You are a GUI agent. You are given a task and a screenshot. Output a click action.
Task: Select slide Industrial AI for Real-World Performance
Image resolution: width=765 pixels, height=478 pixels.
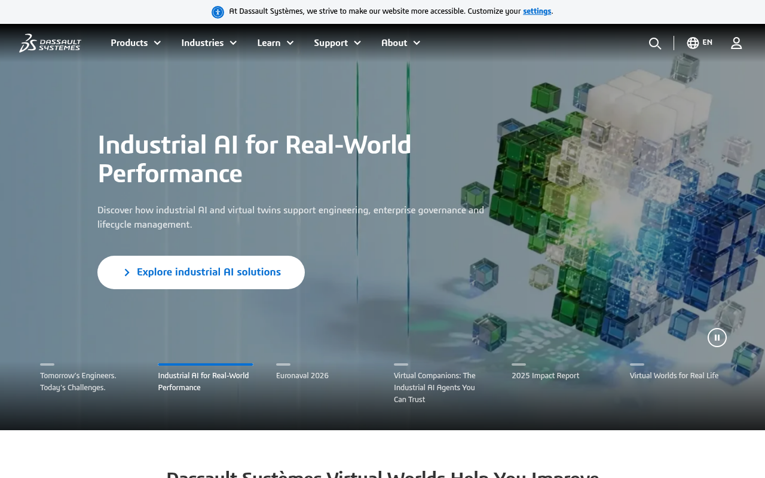coord(206,378)
